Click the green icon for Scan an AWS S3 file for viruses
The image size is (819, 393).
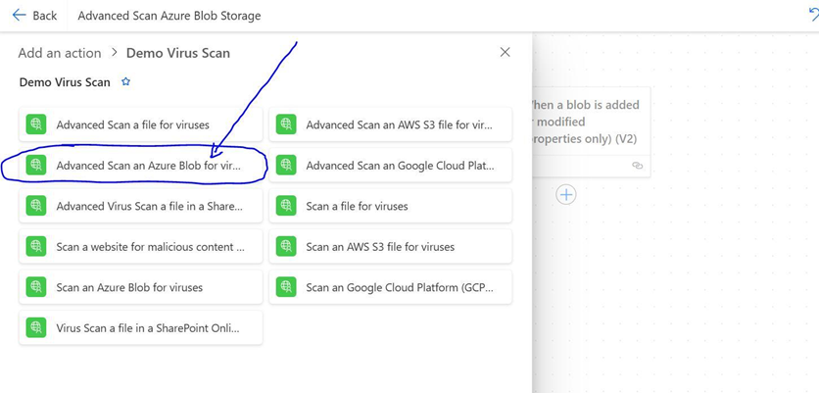coord(286,246)
